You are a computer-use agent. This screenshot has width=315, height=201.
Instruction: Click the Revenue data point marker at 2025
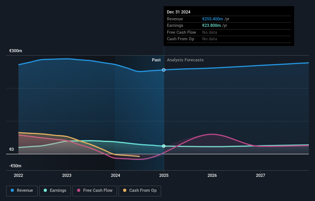pyautogui.click(x=164, y=70)
